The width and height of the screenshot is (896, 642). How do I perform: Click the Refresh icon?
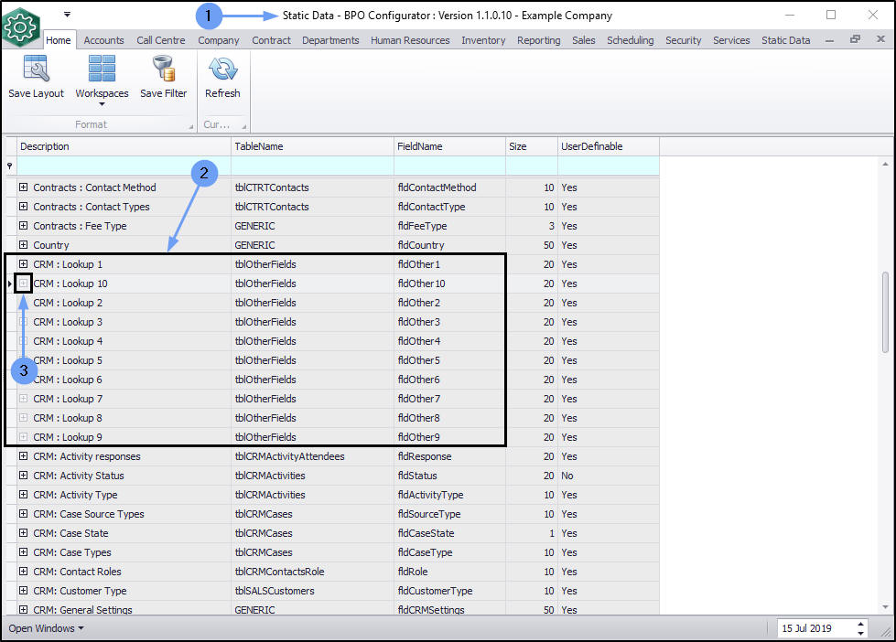coord(222,69)
